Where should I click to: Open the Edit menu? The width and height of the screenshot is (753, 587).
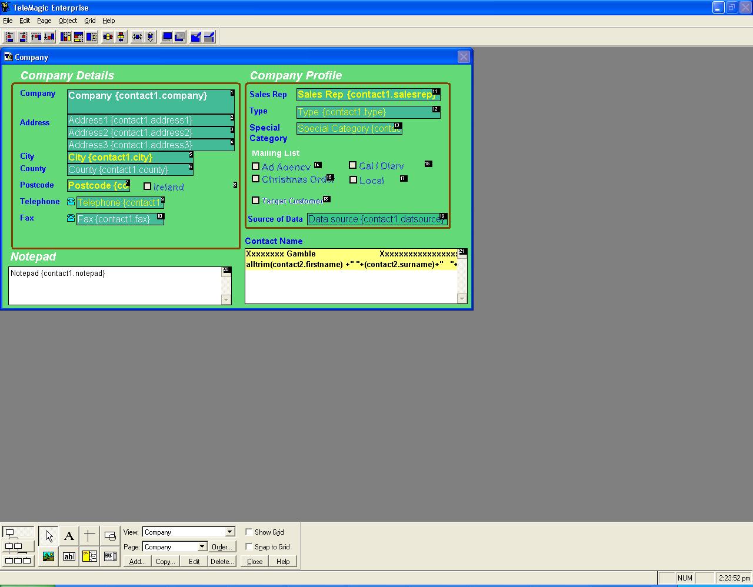click(x=25, y=21)
